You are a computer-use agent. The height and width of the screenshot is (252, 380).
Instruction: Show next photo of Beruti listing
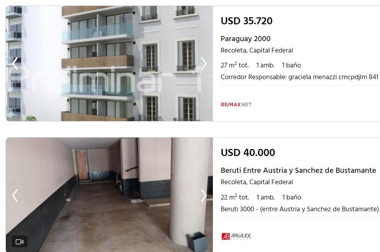tap(204, 196)
